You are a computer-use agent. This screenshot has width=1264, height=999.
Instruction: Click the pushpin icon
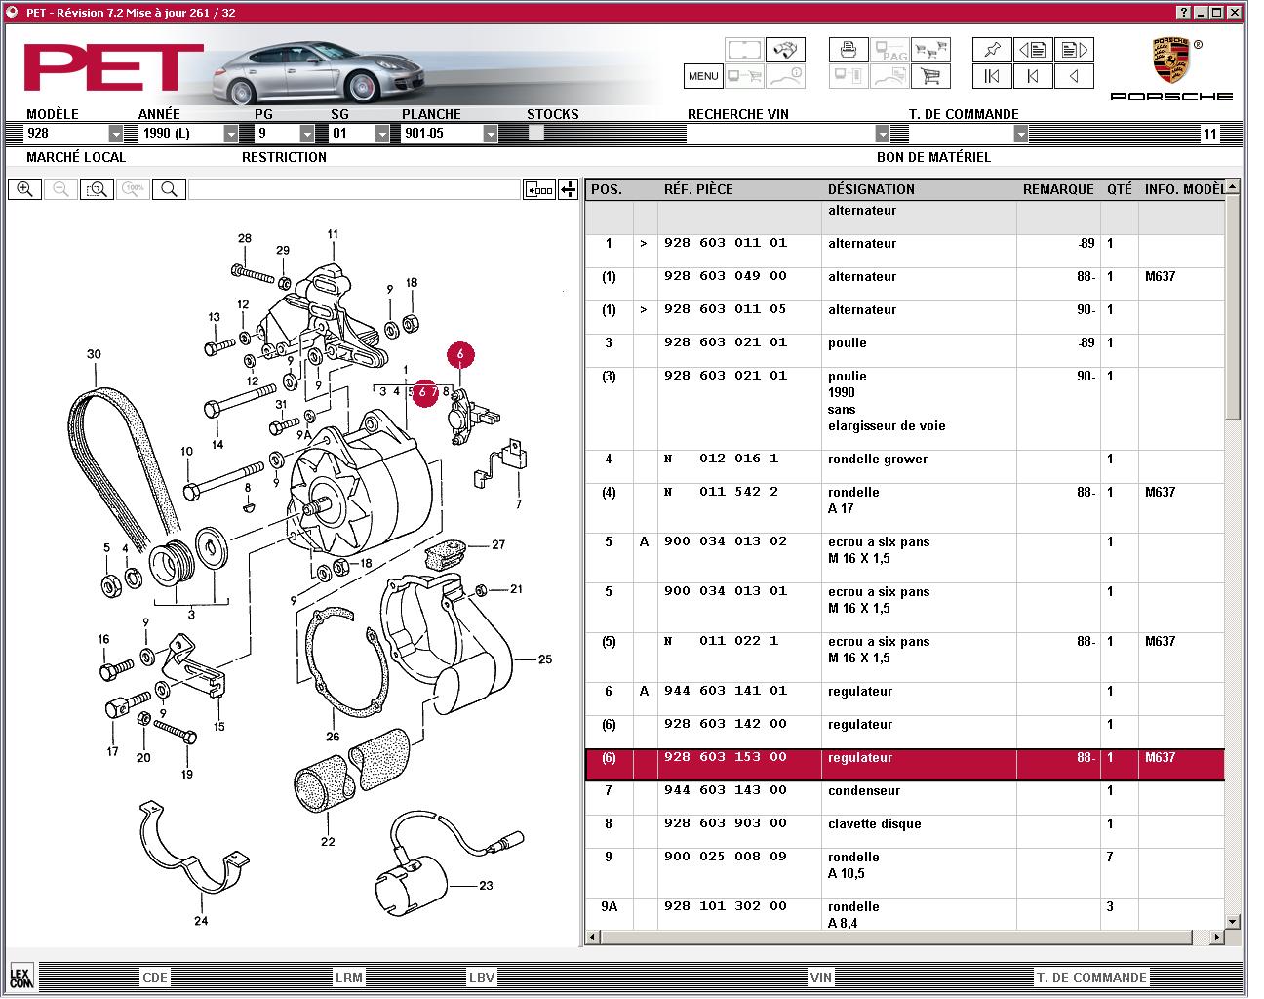click(x=992, y=49)
